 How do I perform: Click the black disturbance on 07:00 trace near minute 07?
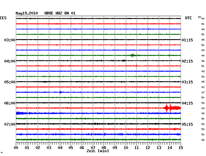[96, 124]
